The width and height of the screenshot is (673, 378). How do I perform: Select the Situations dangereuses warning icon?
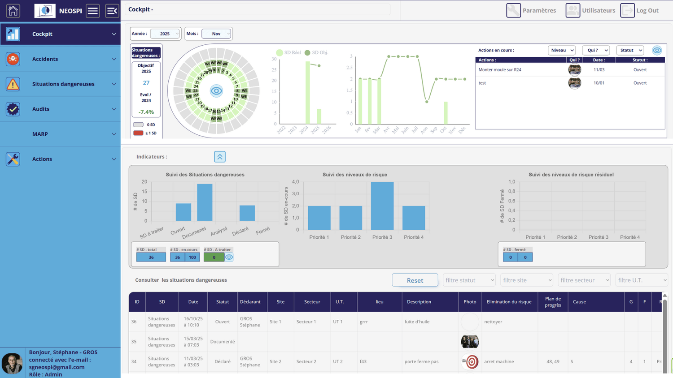click(x=13, y=84)
